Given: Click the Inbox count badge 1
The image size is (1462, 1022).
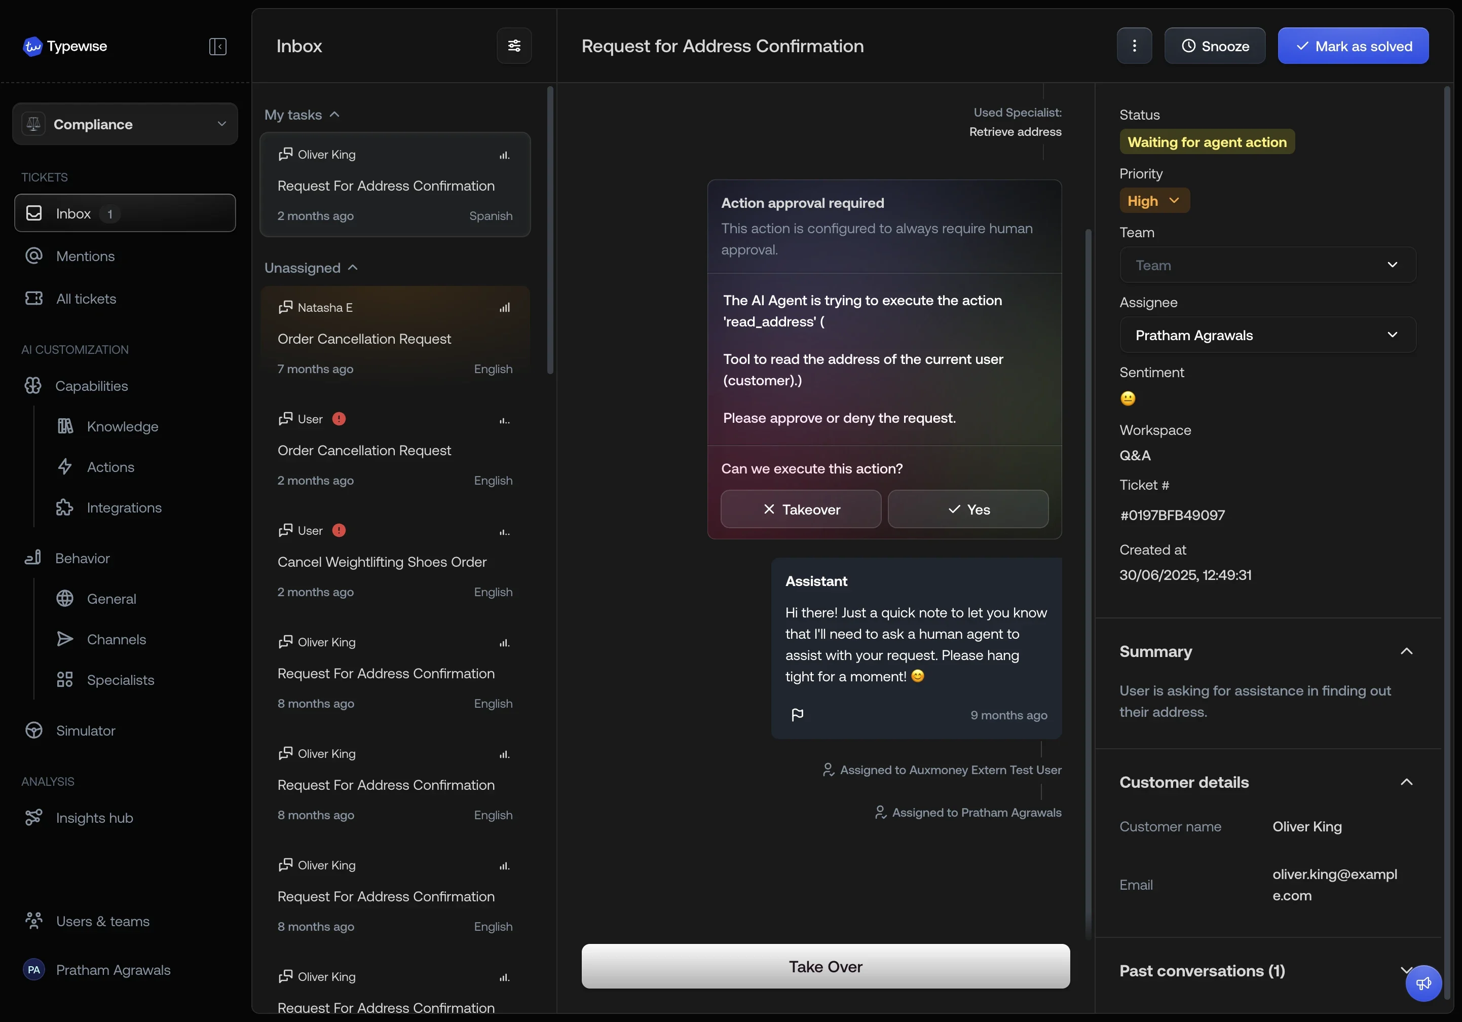Looking at the screenshot, I should click(x=109, y=213).
